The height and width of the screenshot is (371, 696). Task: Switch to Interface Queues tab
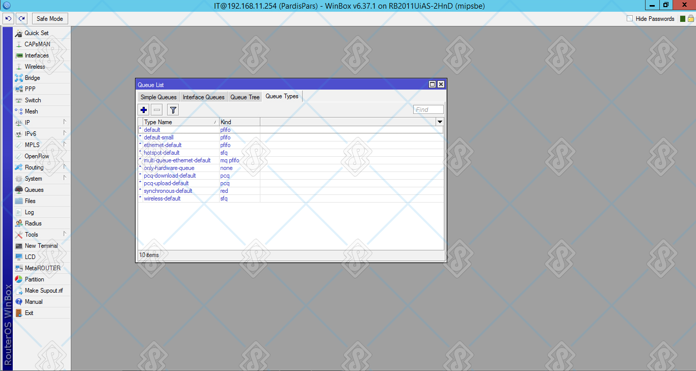[203, 97]
